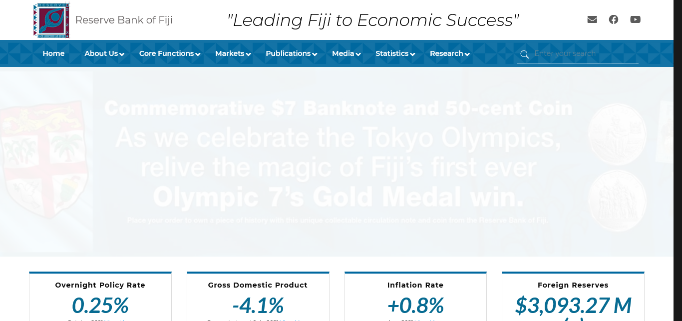Screen dimensions: 682x321
Task: Expand the Media dropdown menu
Action: click(x=346, y=53)
